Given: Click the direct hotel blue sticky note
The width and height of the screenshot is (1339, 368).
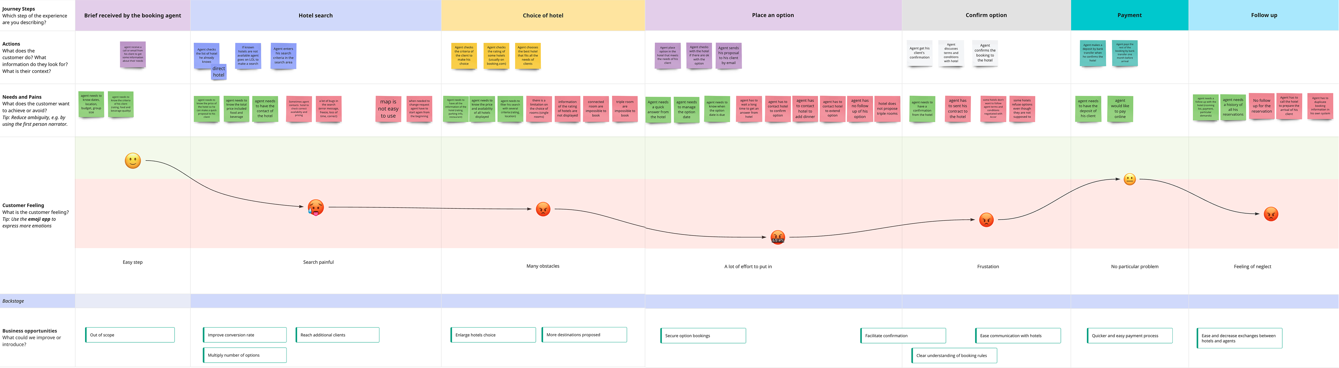Looking at the screenshot, I should coord(218,71).
